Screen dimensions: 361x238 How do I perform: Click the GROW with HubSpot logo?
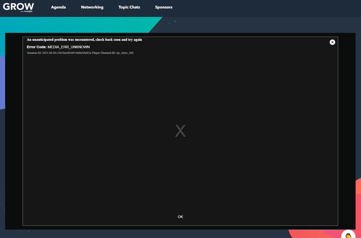[18, 7]
